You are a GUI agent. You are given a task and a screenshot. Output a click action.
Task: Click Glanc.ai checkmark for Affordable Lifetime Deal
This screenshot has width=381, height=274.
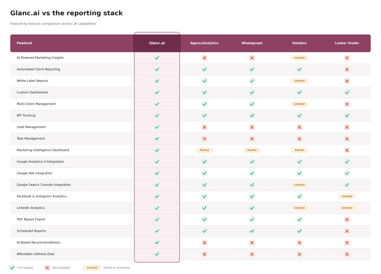coord(157,254)
